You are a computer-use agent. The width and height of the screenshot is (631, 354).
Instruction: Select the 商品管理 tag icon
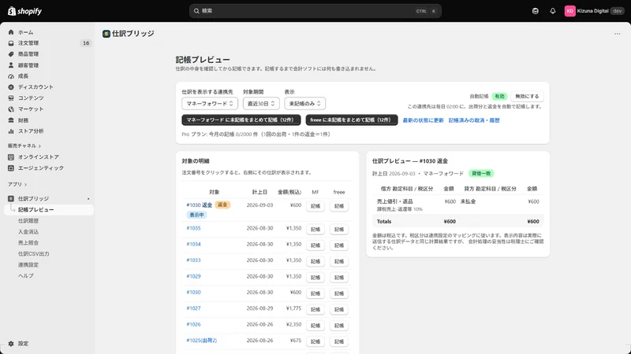point(11,54)
